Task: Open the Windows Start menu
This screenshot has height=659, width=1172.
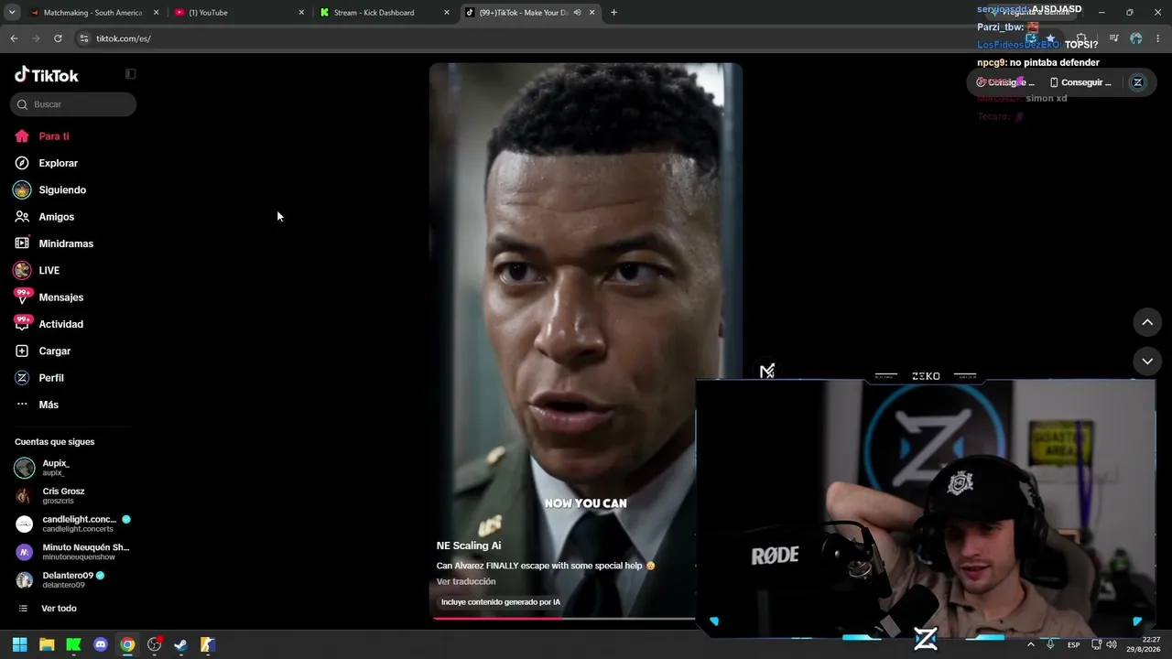Action: (x=20, y=644)
